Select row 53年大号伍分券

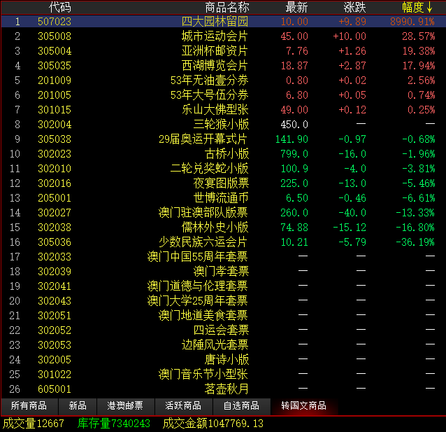223,95
